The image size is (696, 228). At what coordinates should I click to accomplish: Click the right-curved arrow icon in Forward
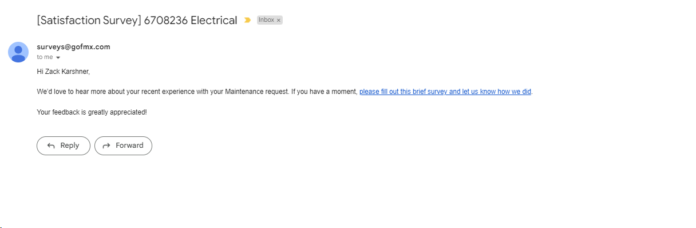[x=106, y=146]
